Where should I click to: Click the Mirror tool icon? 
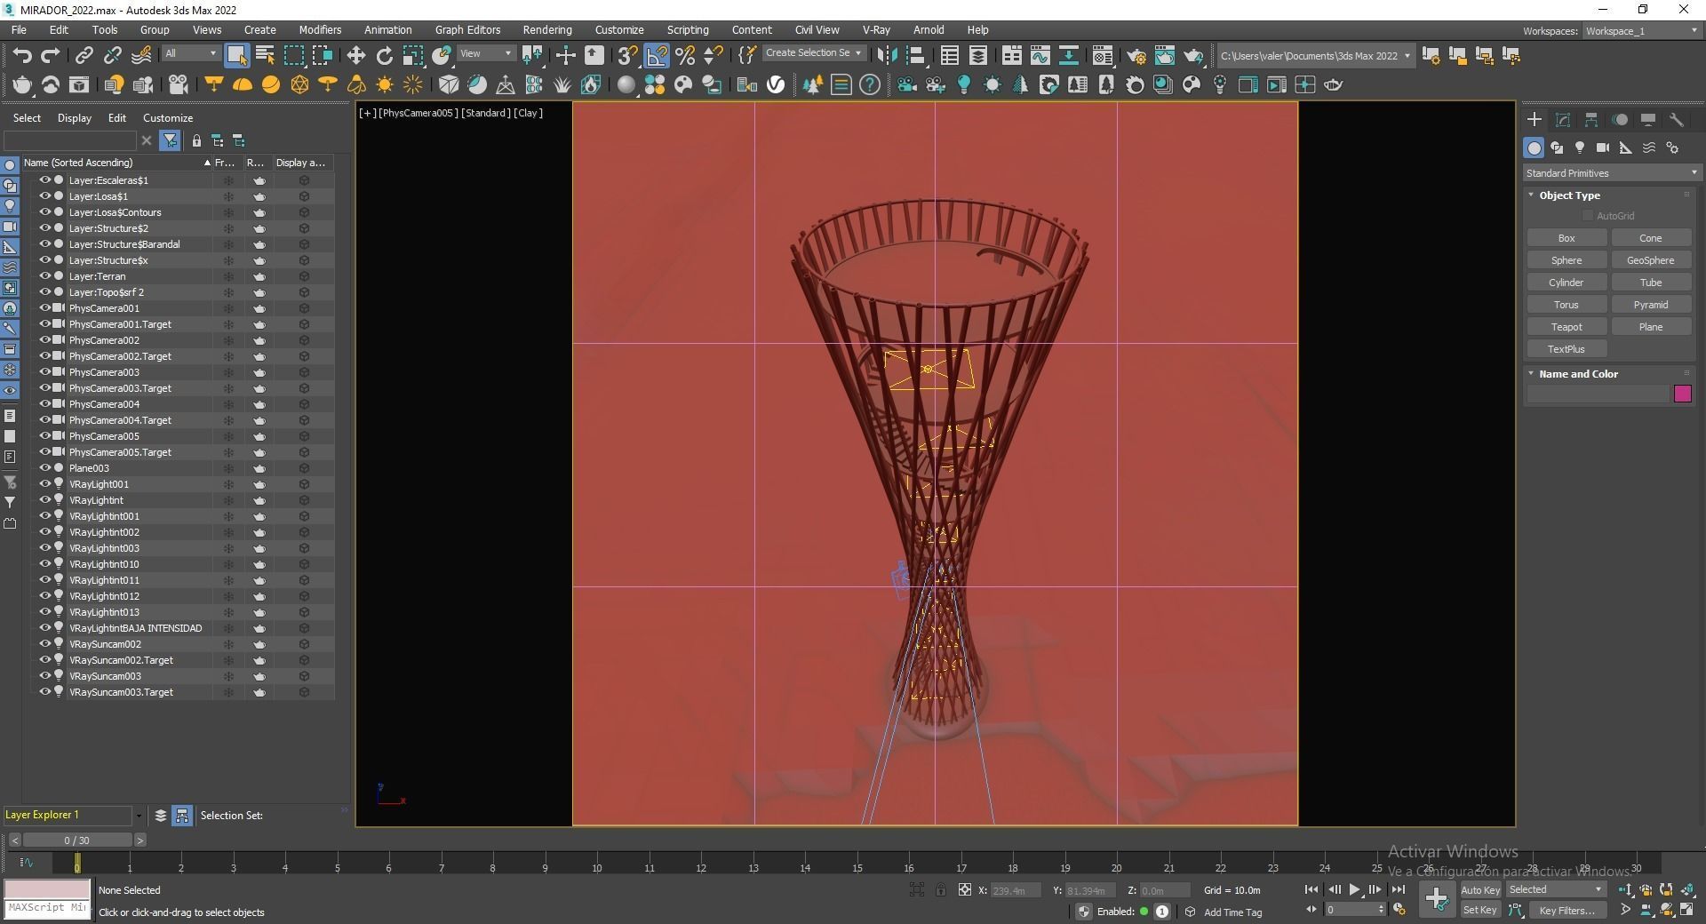click(x=887, y=56)
